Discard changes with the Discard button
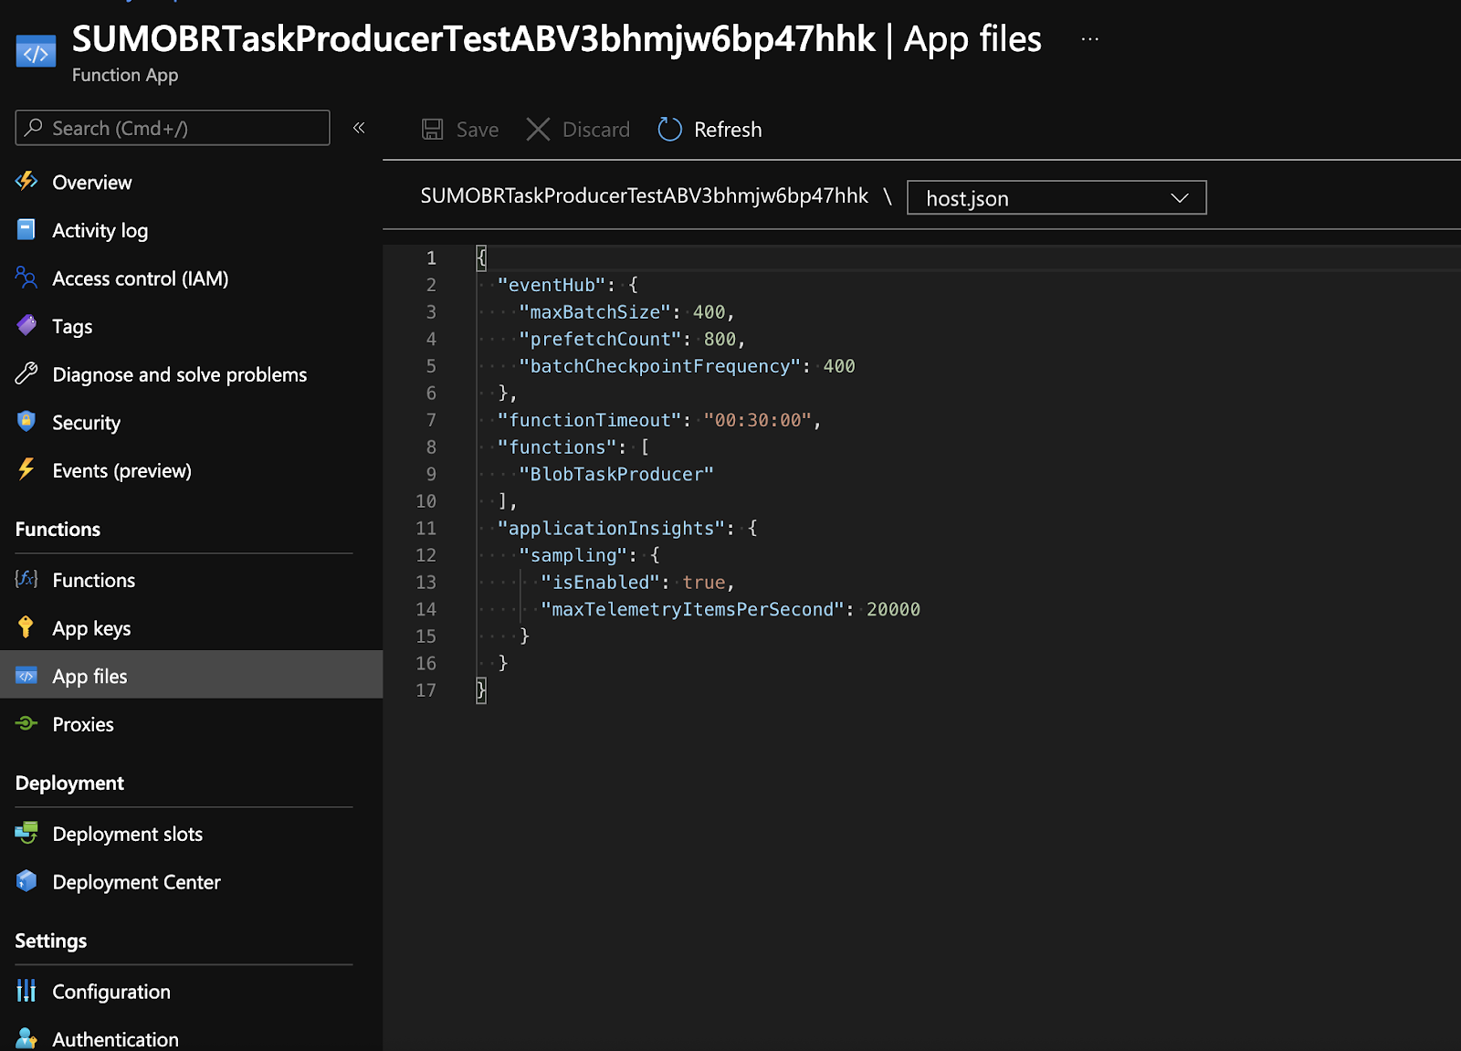This screenshot has height=1051, width=1461. coord(578,130)
